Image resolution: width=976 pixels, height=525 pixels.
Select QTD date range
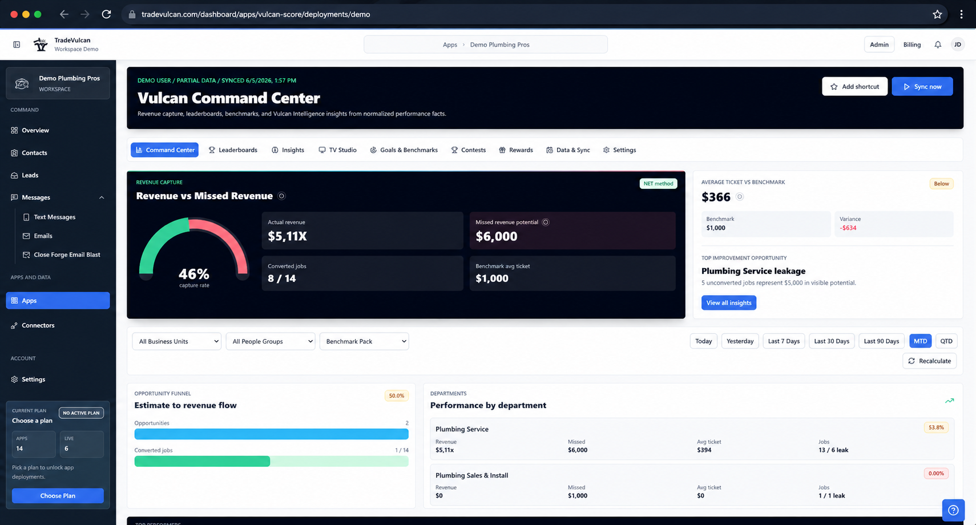point(946,341)
